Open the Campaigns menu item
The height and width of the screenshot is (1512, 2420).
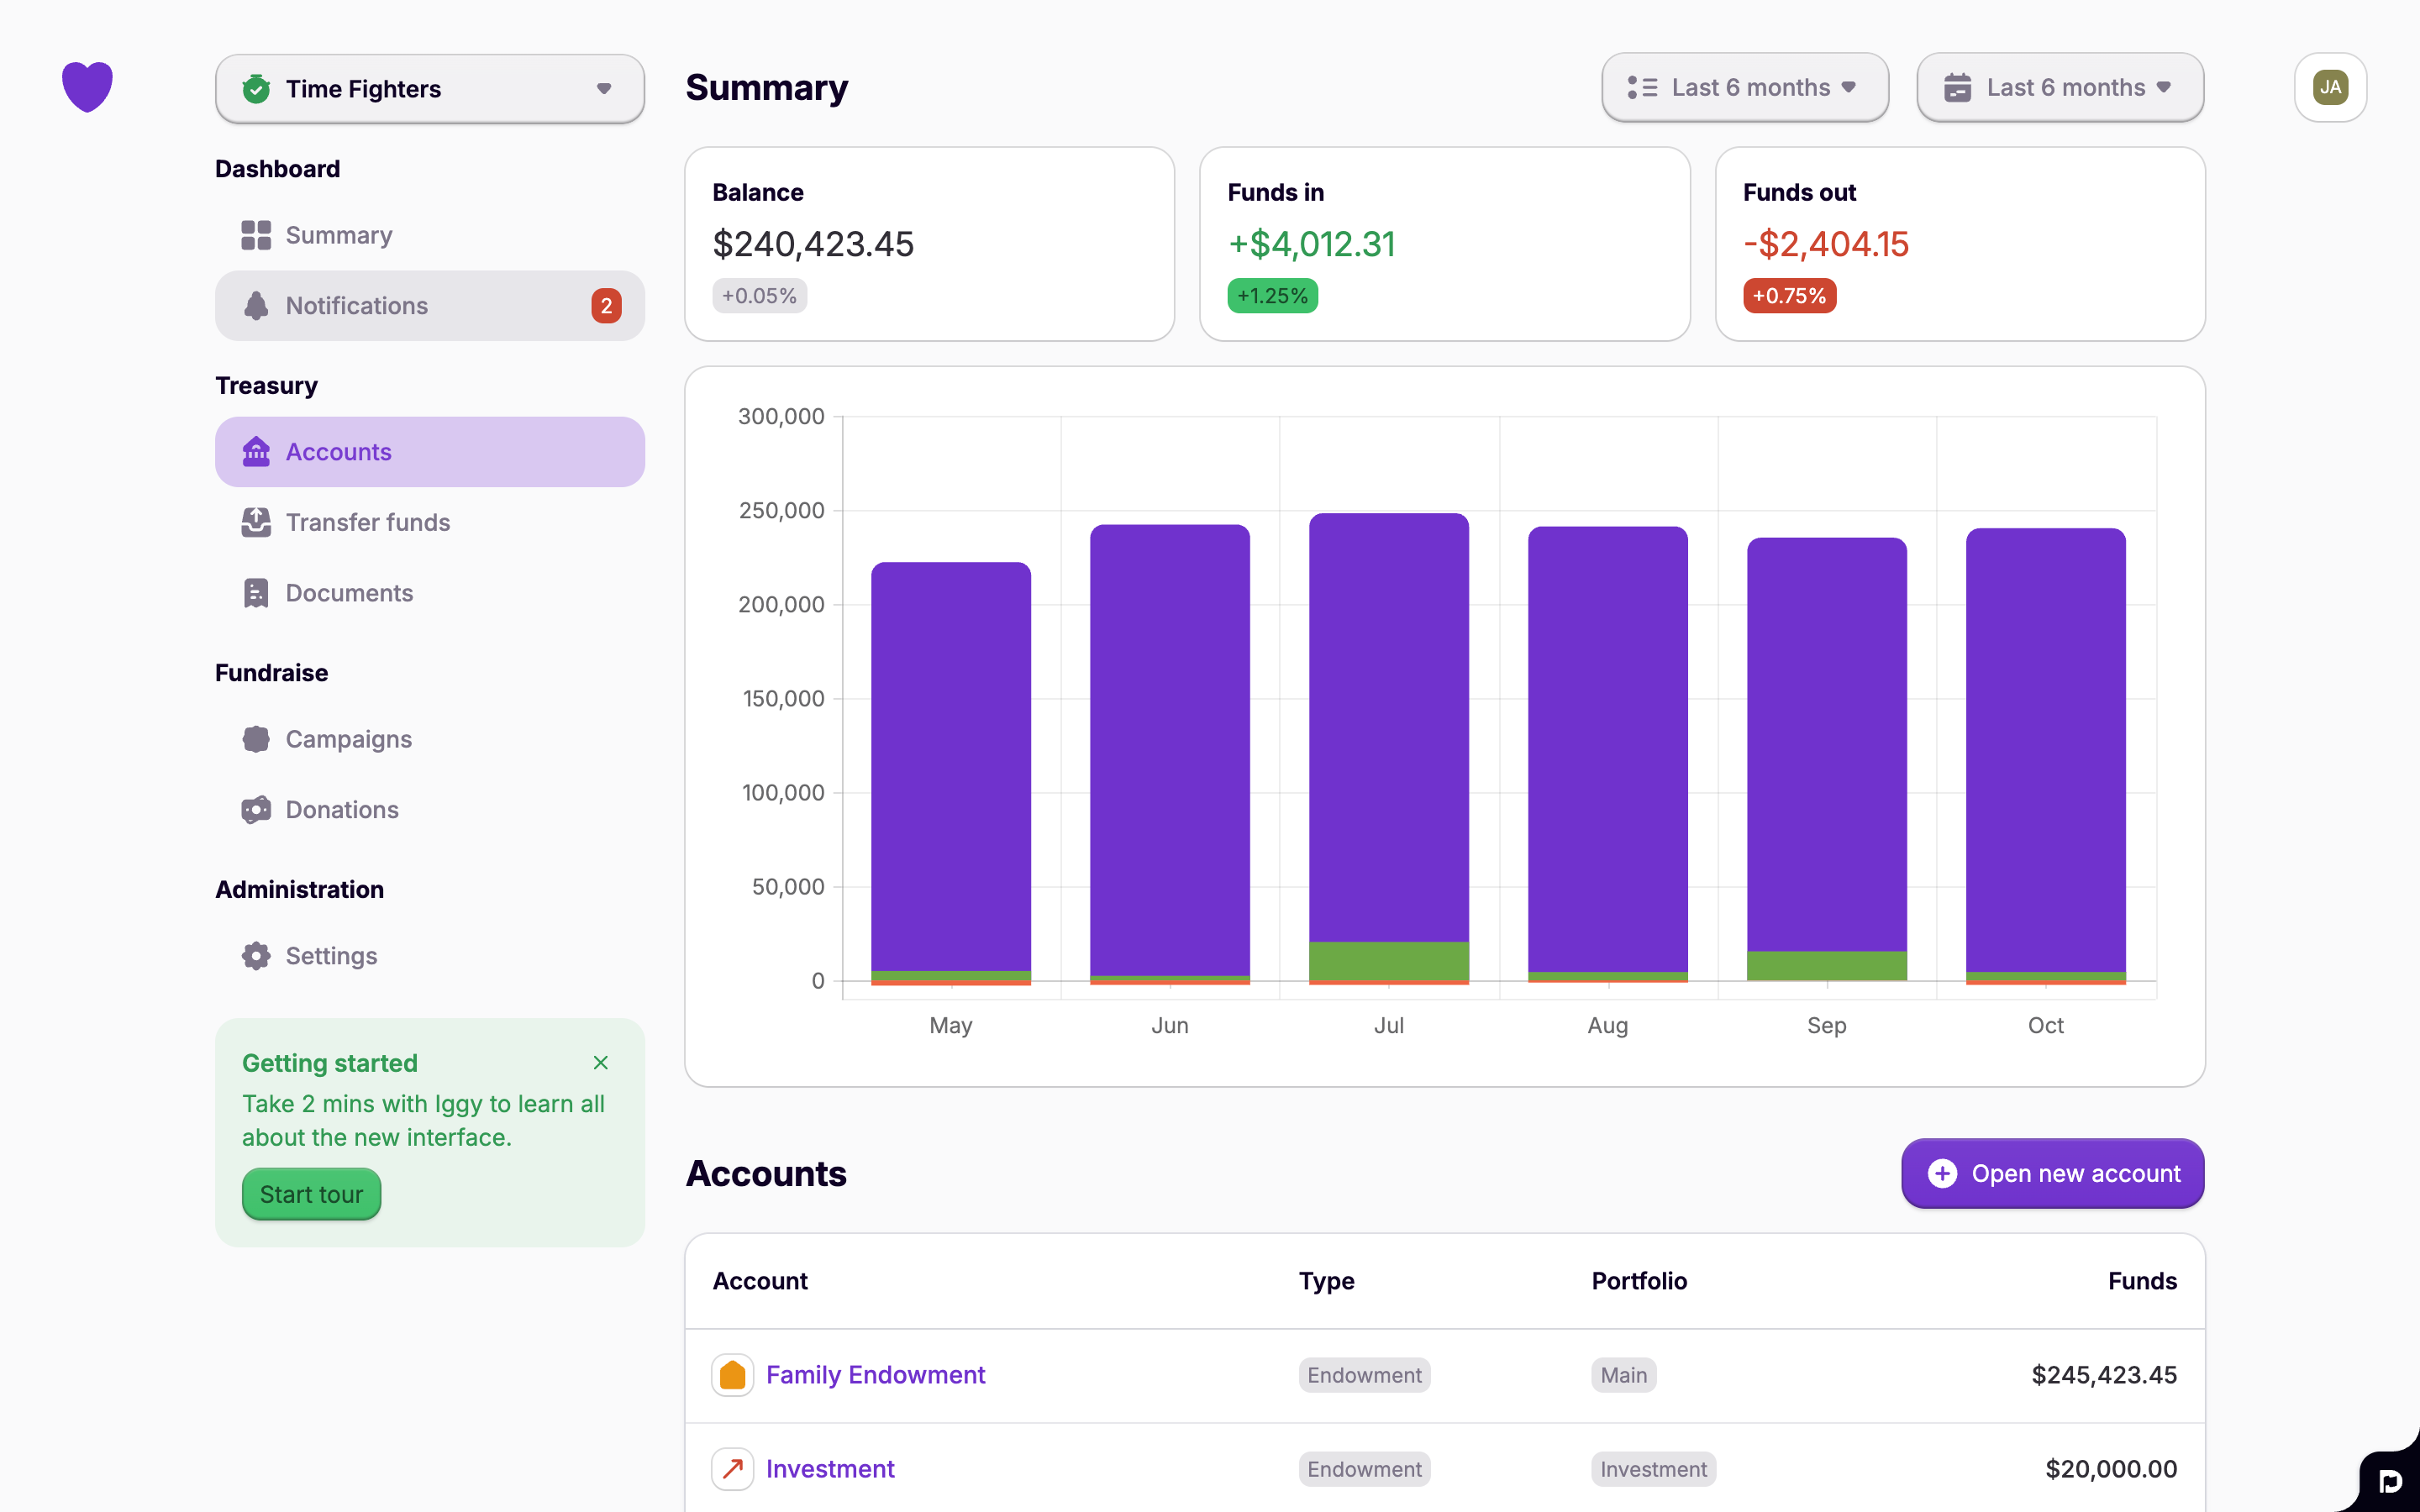pyautogui.click(x=348, y=739)
